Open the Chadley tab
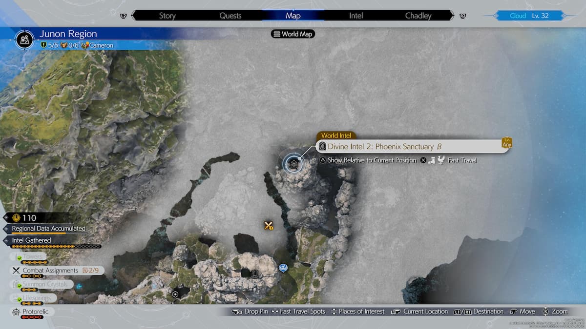Image resolution: width=586 pixels, height=329 pixels. [x=418, y=16]
